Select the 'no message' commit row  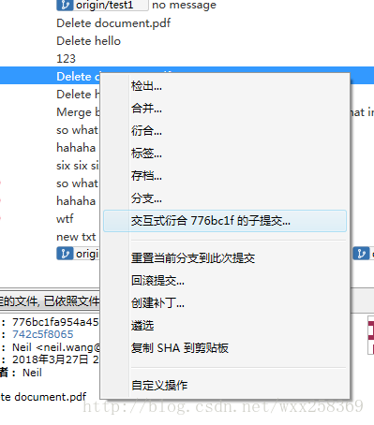184,5
